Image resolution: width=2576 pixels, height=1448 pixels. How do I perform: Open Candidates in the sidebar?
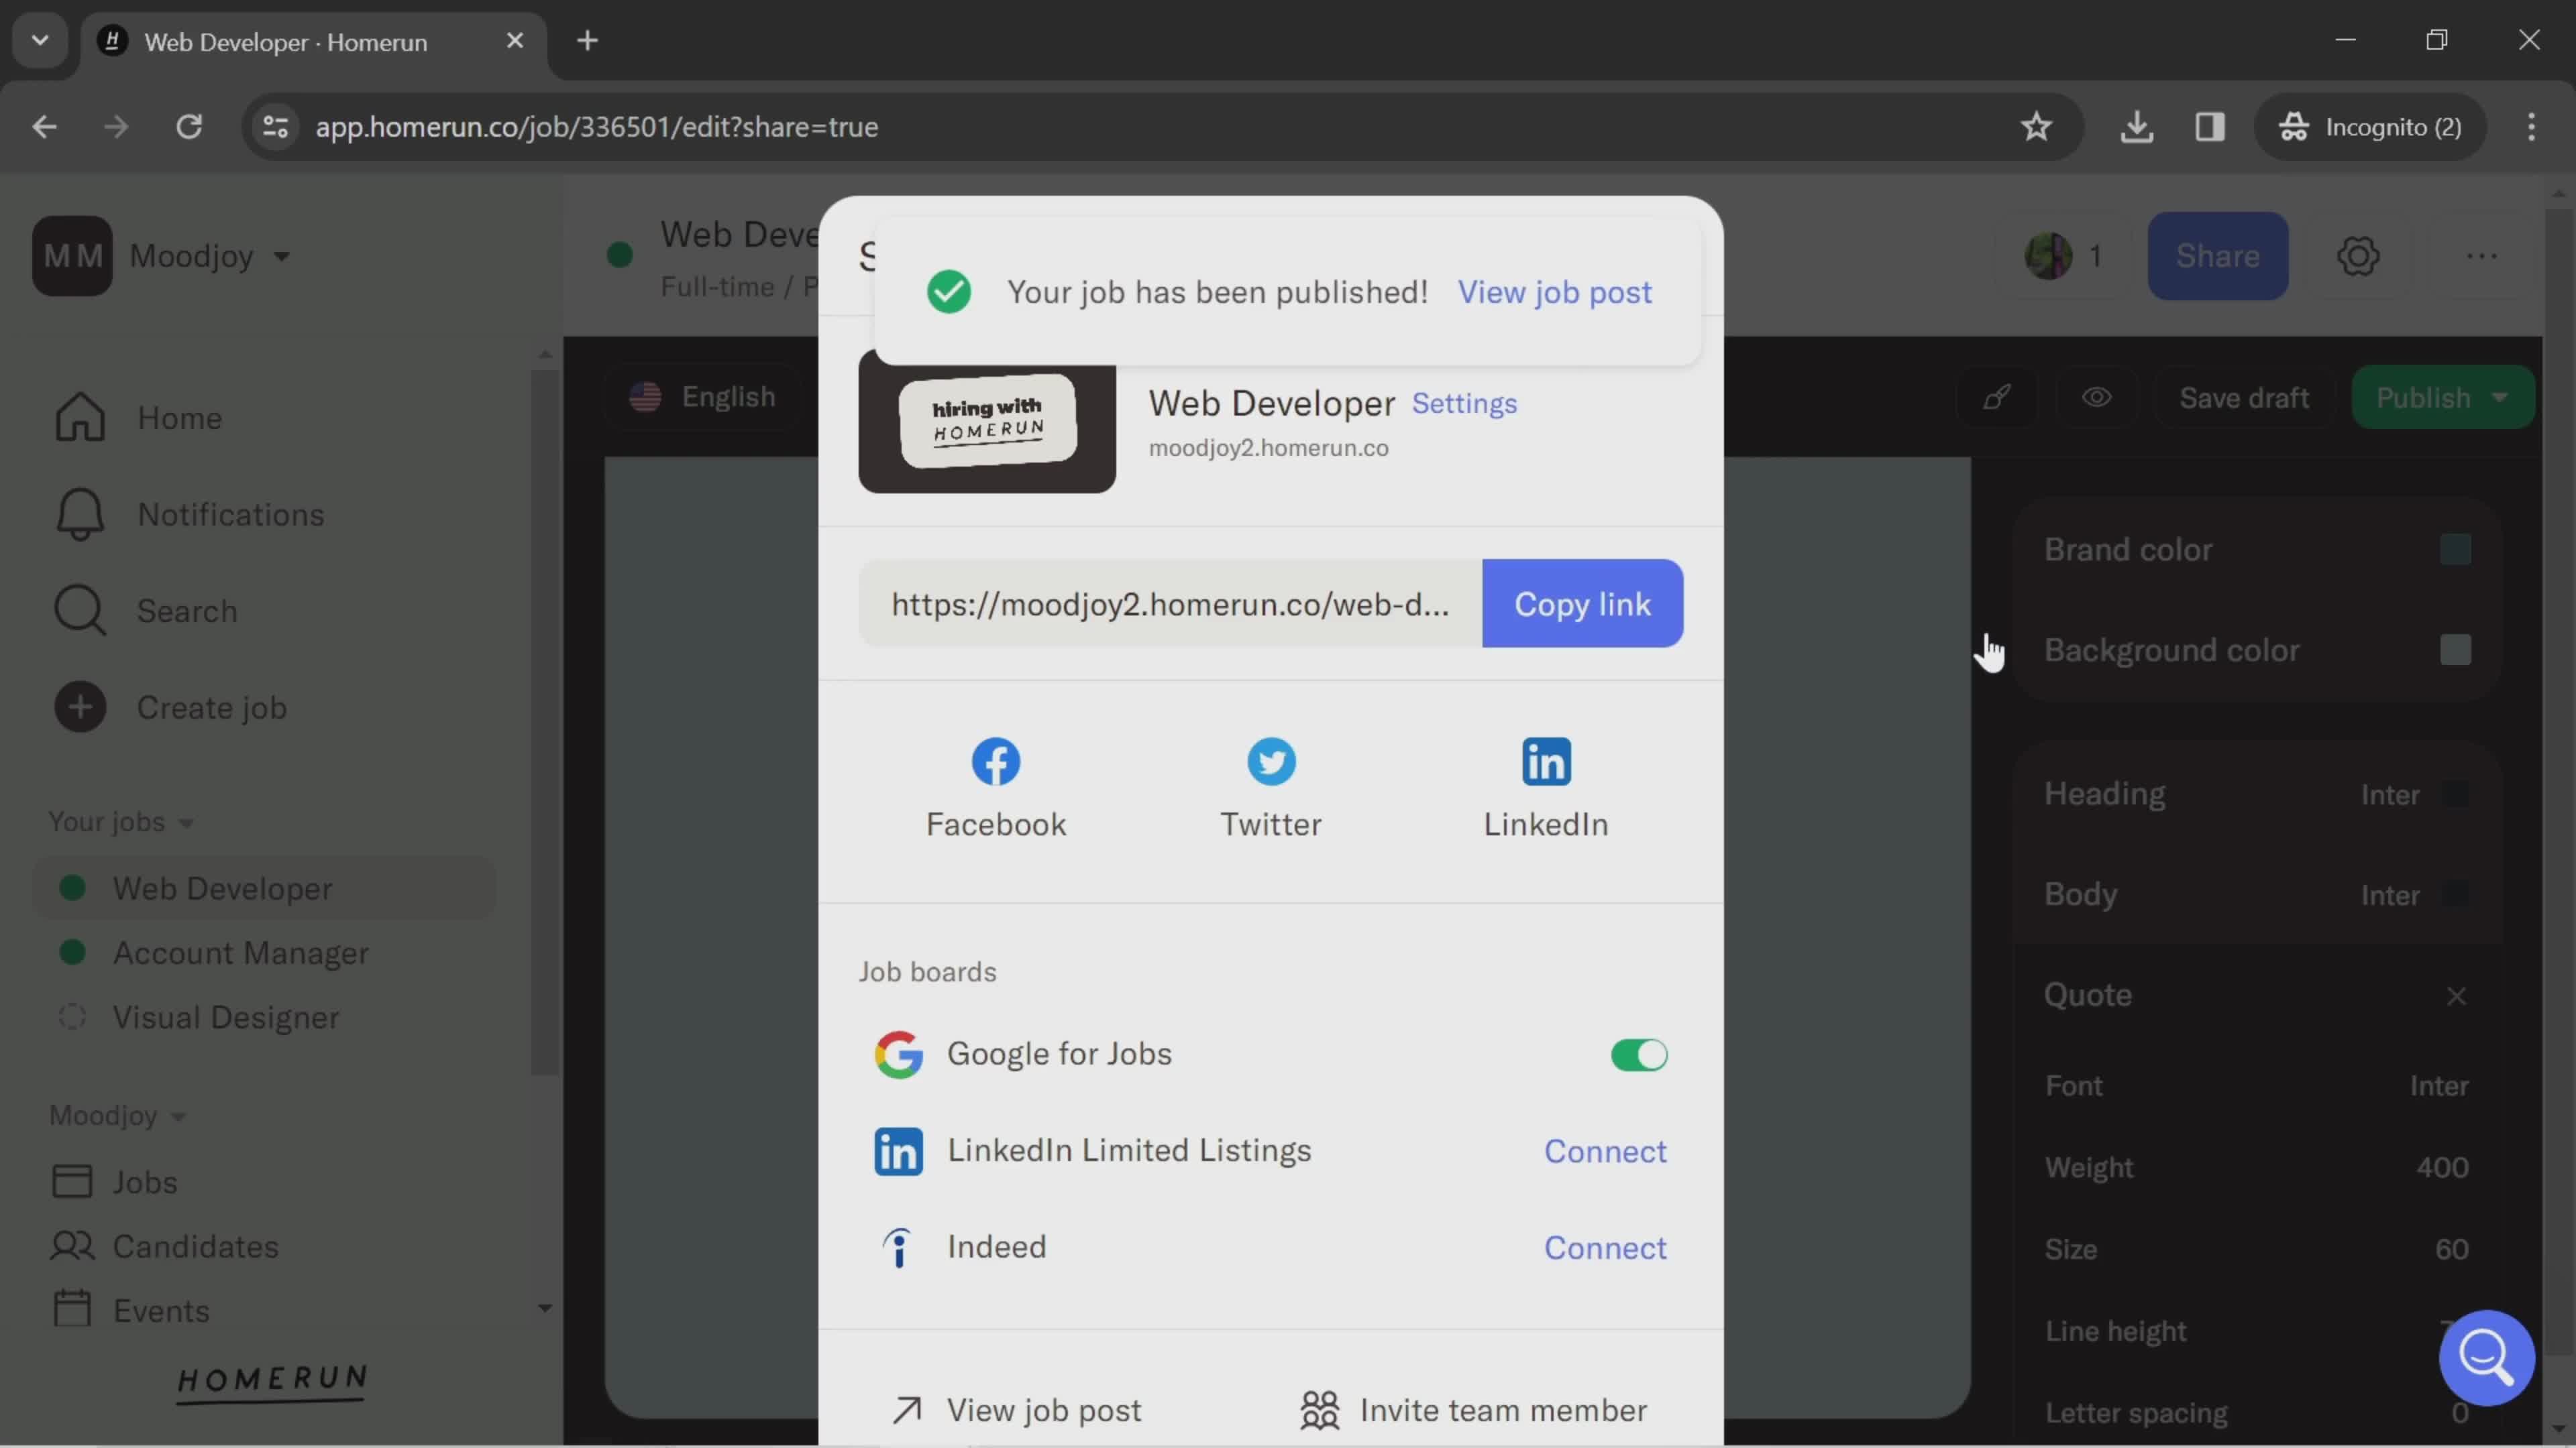(x=165, y=1246)
